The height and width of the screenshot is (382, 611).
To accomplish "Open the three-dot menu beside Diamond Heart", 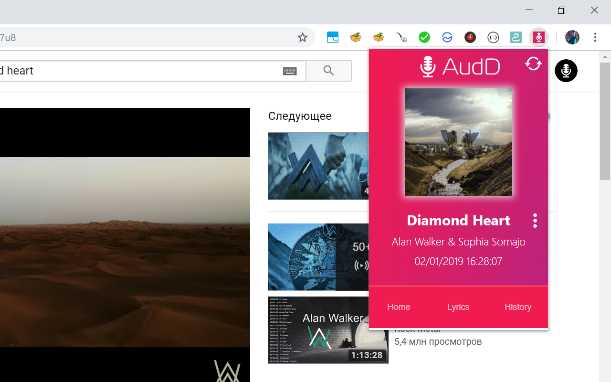I will click(535, 221).
